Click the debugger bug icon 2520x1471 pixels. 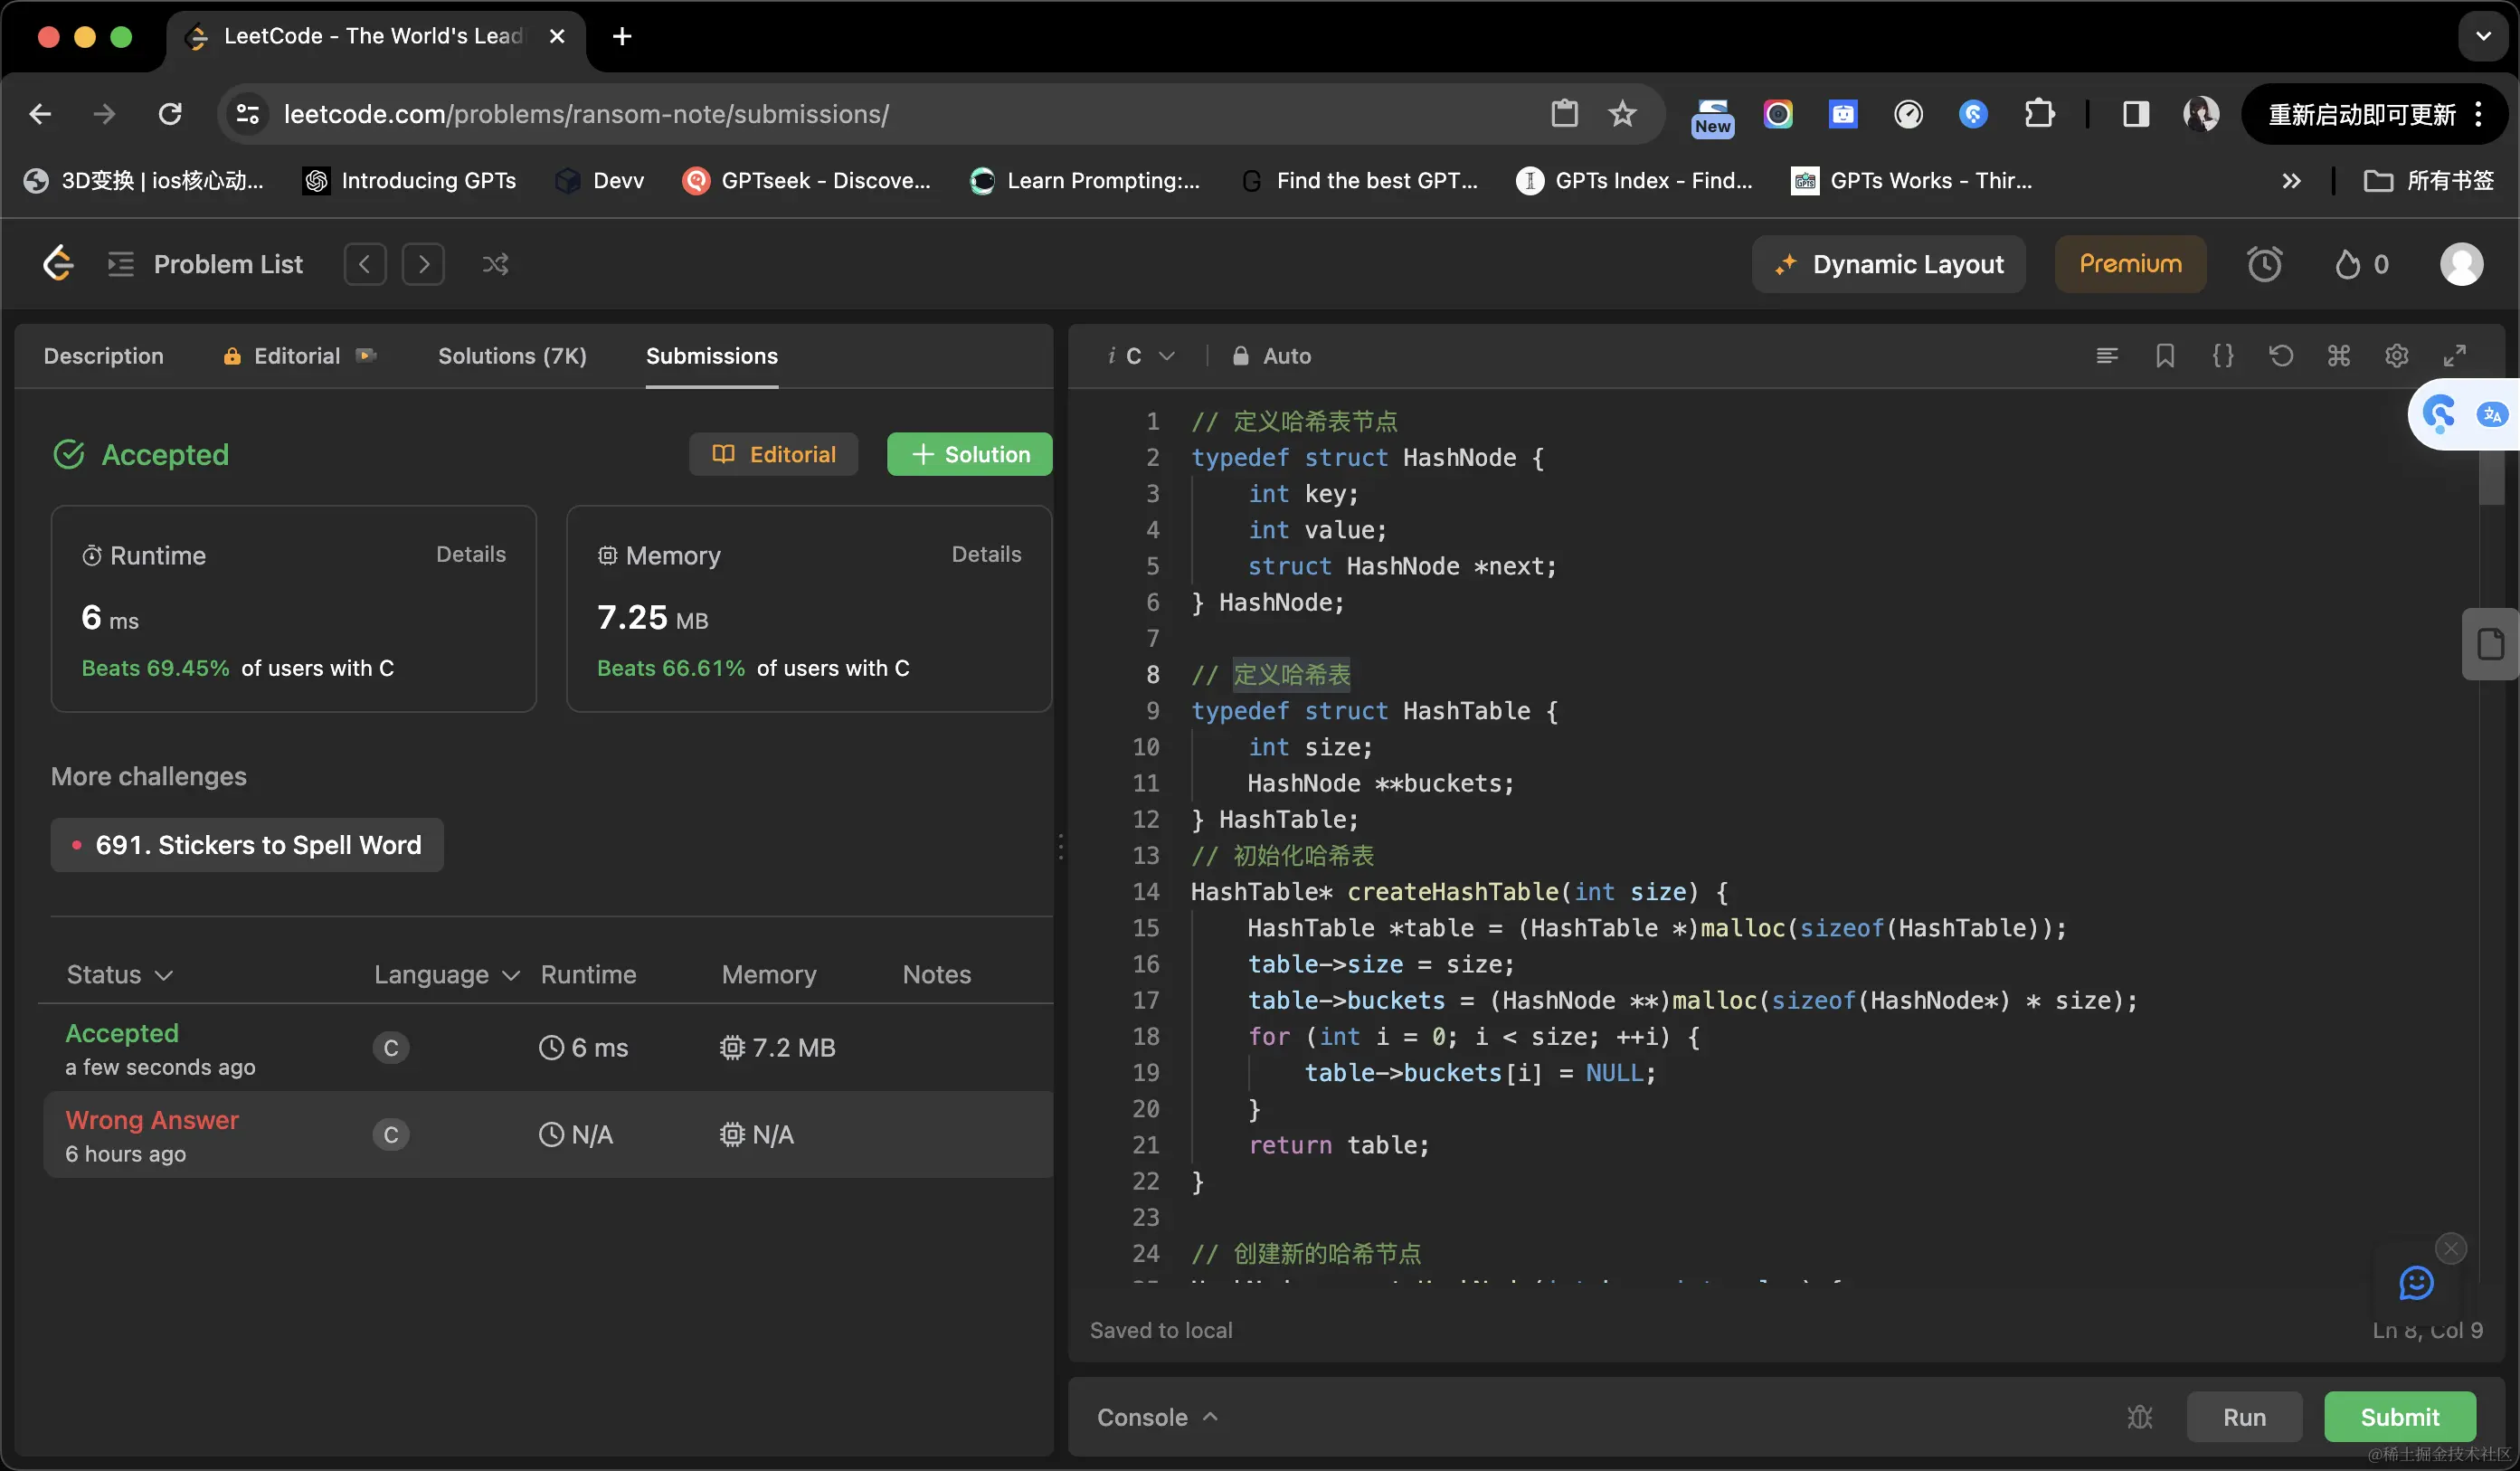tap(2139, 1417)
